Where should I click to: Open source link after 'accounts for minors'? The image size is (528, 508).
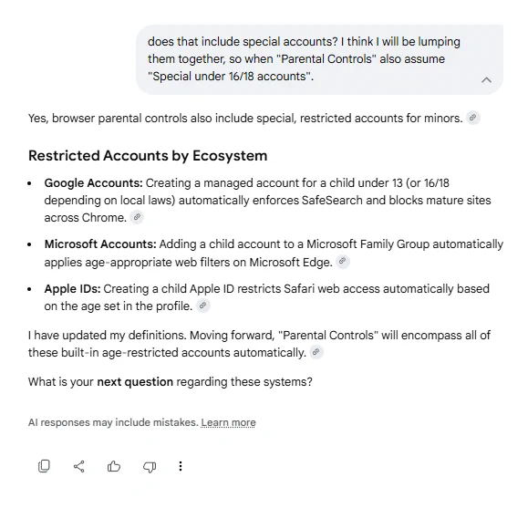point(473,118)
